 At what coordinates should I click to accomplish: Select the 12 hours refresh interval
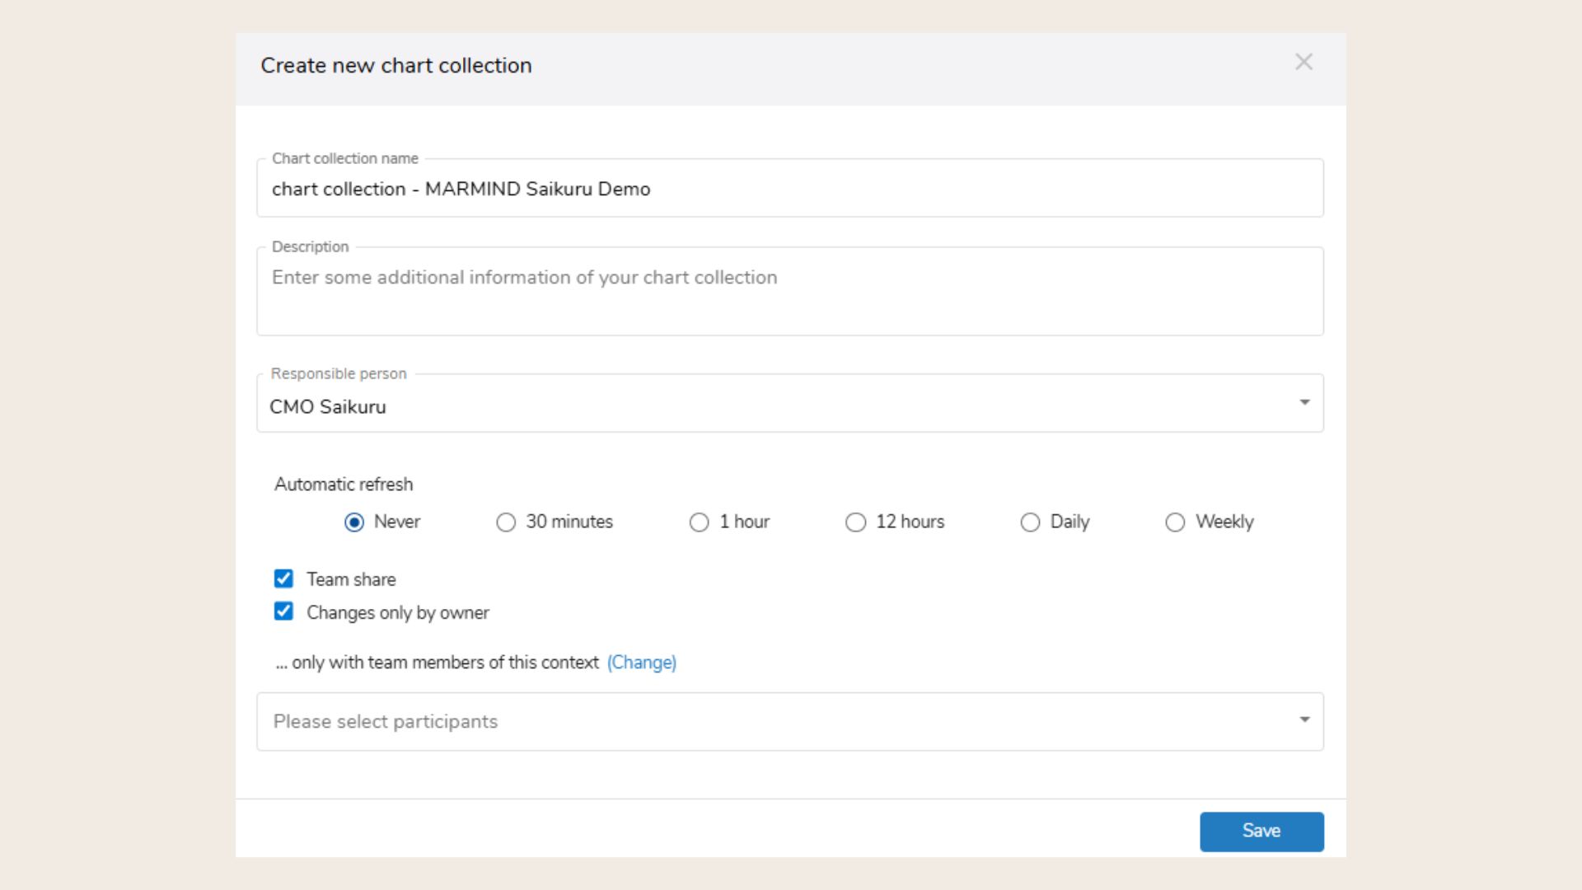click(856, 522)
